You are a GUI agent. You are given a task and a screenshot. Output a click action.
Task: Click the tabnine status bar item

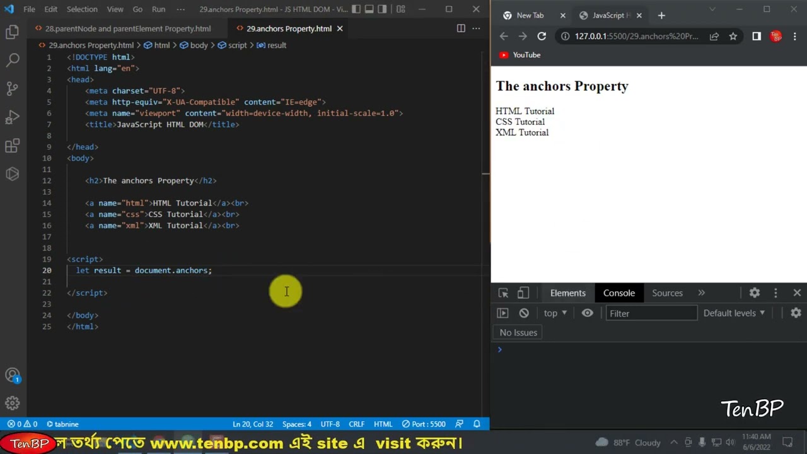click(x=62, y=424)
